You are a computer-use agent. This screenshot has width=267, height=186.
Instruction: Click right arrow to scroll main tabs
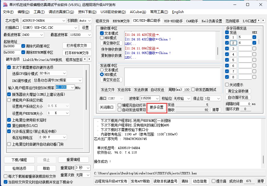coord(263,20)
